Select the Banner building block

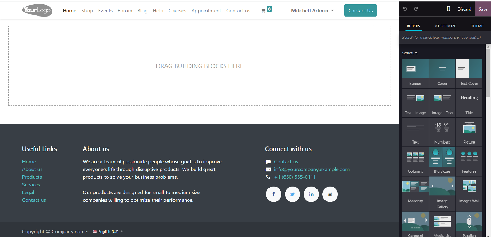tap(415, 73)
